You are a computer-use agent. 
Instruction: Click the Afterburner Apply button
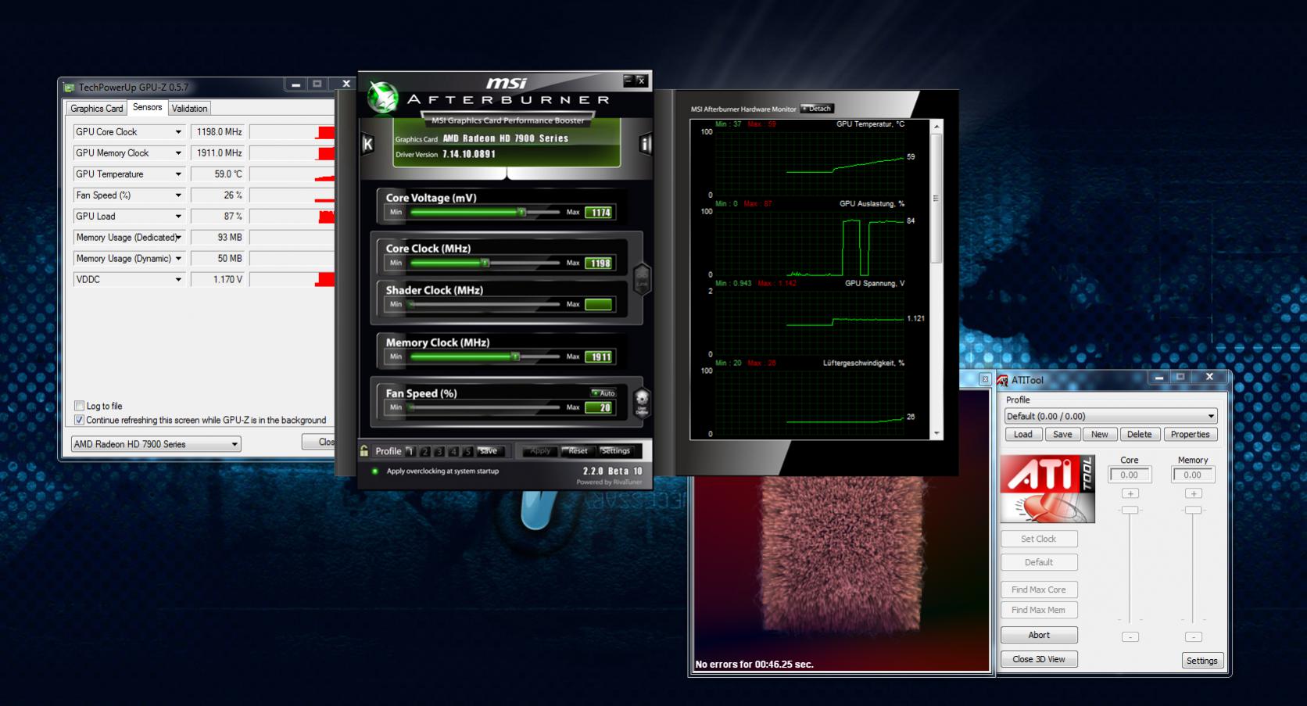coord(540,451)
